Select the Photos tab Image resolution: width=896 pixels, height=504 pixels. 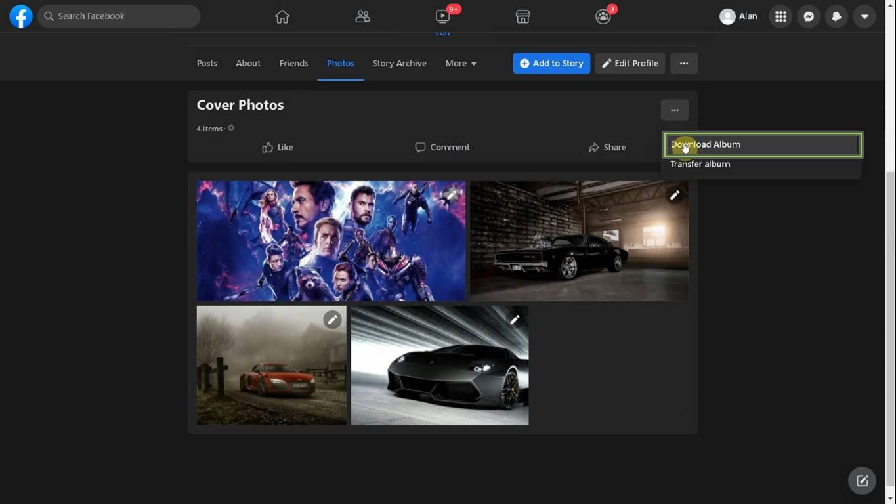[x=341, y=63]
